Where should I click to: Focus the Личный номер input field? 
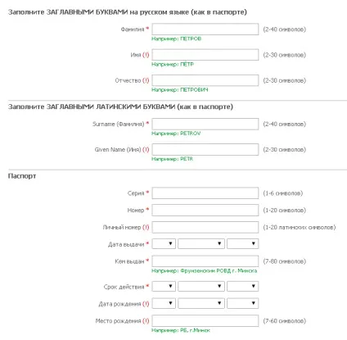tap(205, 227)
